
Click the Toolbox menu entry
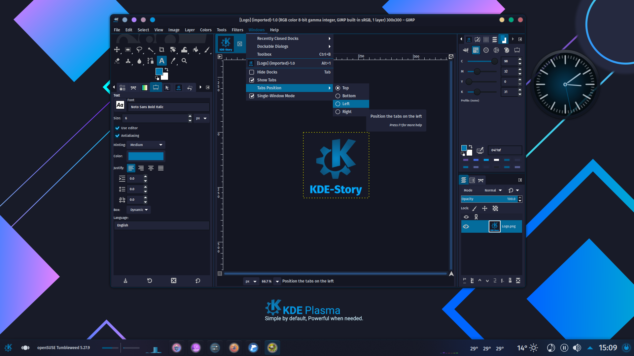[290, 54]
